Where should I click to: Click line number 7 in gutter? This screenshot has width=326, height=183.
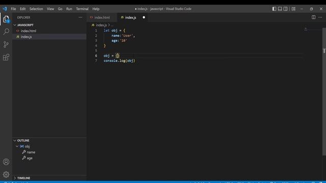[x=96, y=61]
